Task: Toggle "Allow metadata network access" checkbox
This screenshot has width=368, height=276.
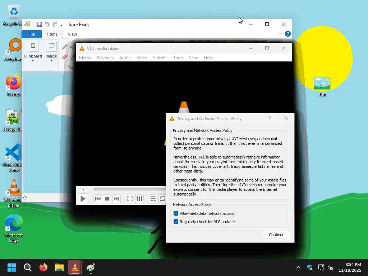Action: (176, 213)
